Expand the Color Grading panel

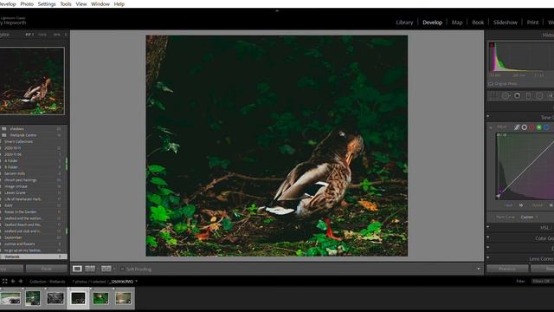click(488, 237)
